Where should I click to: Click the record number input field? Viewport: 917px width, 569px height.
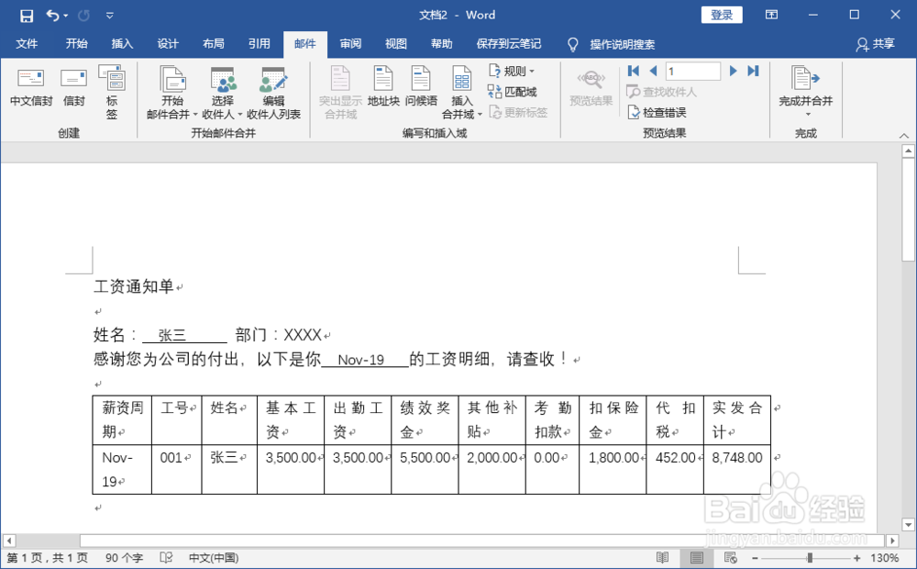tap(693, 71)
